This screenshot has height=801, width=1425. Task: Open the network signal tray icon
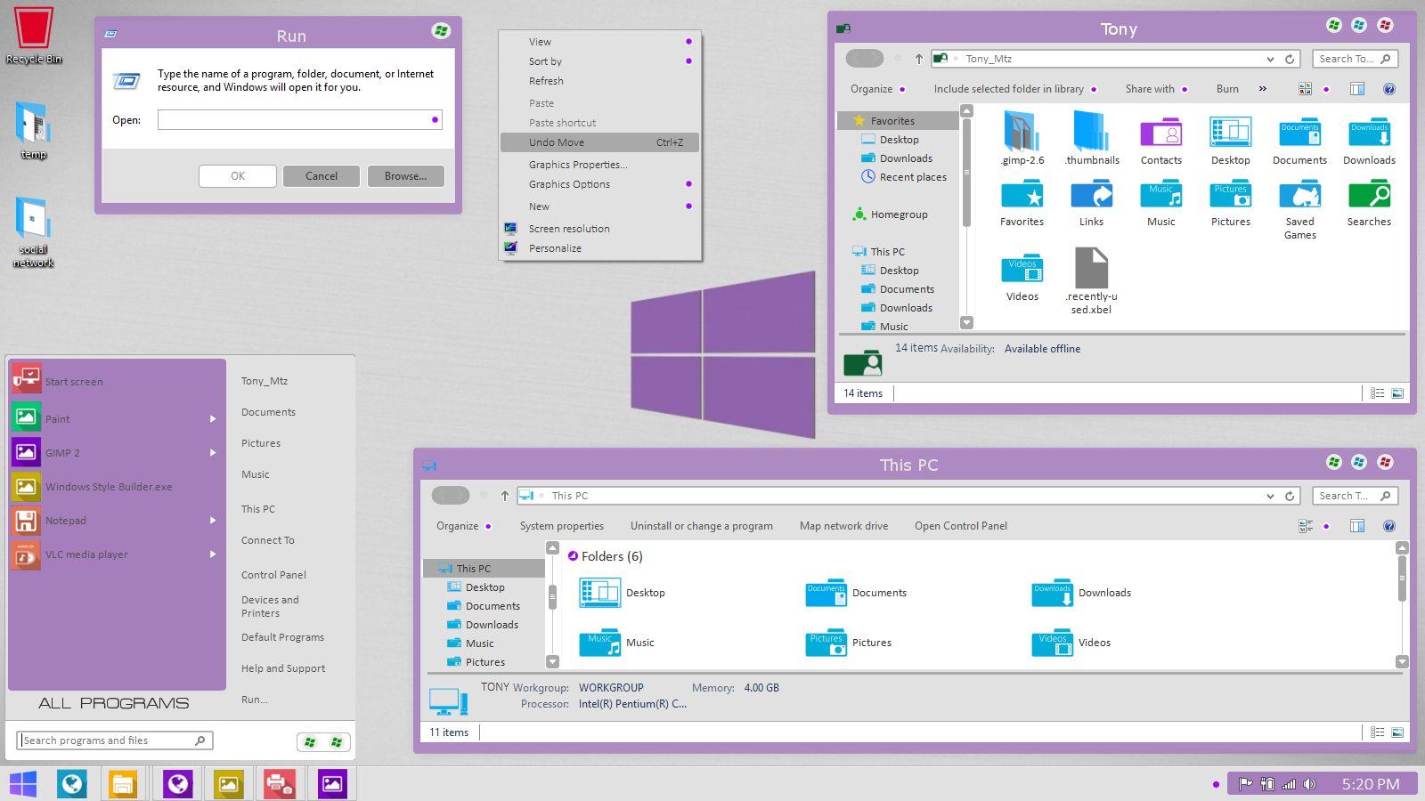1289,784
